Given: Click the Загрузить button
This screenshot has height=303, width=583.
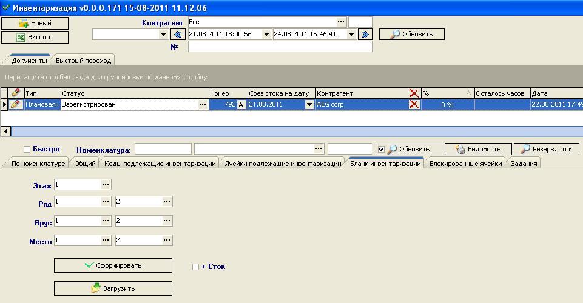Looking at the screenshot, I should click(113, 288).
